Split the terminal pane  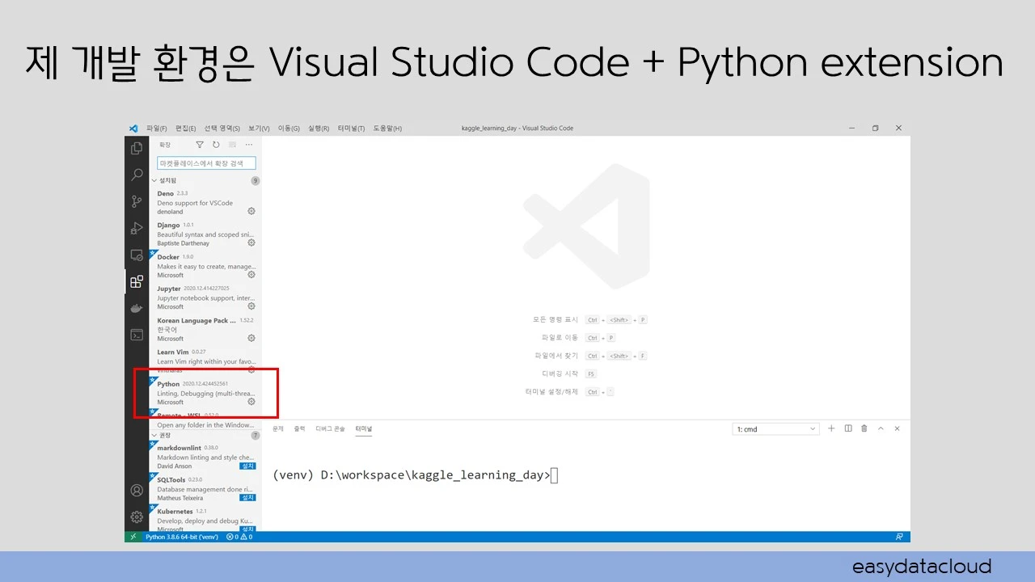[x=848, y=428]
